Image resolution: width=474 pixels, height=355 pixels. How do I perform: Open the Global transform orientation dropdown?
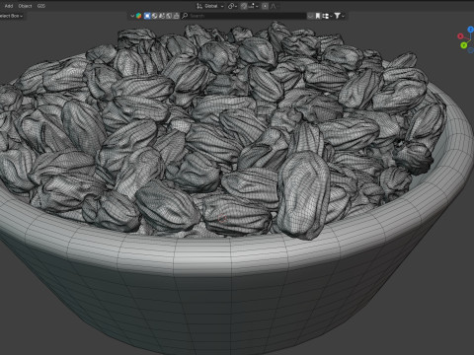[213, 6]
